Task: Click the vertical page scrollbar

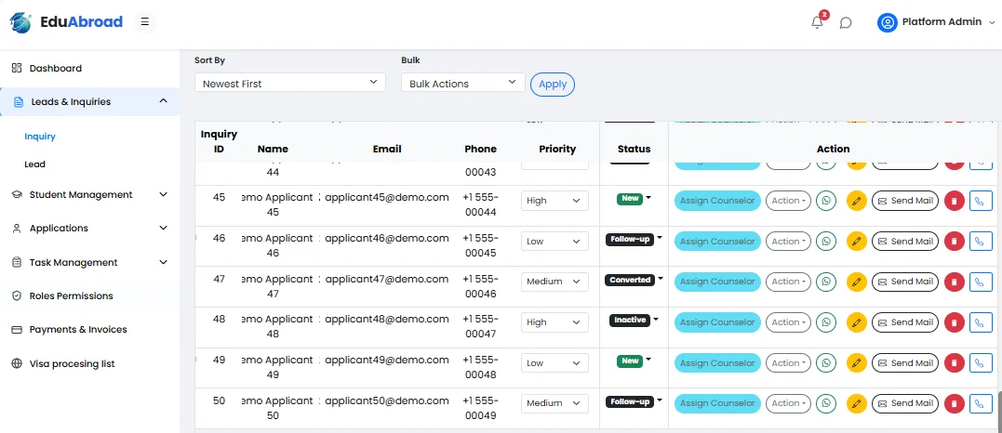Action: point(998,412)
